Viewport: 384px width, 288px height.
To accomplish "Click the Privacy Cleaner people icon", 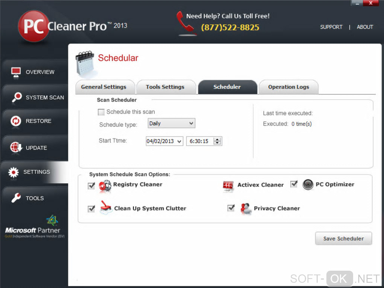I will (x=246, y=209).
